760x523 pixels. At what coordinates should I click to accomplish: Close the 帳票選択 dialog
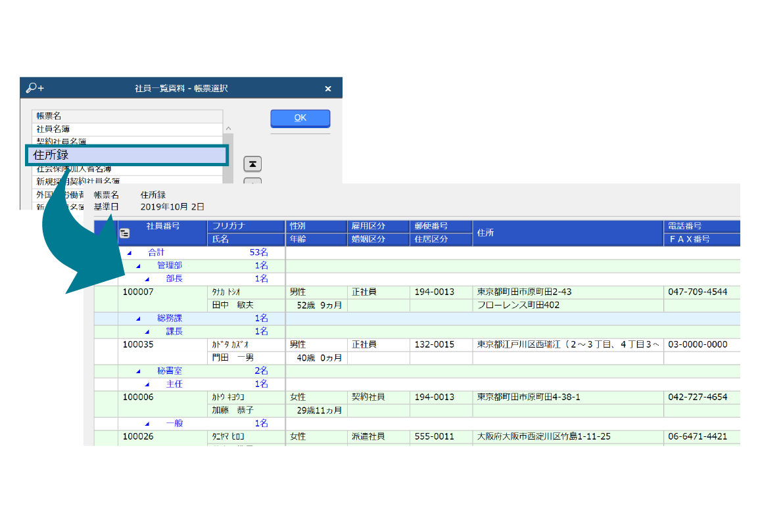point(328,89)
